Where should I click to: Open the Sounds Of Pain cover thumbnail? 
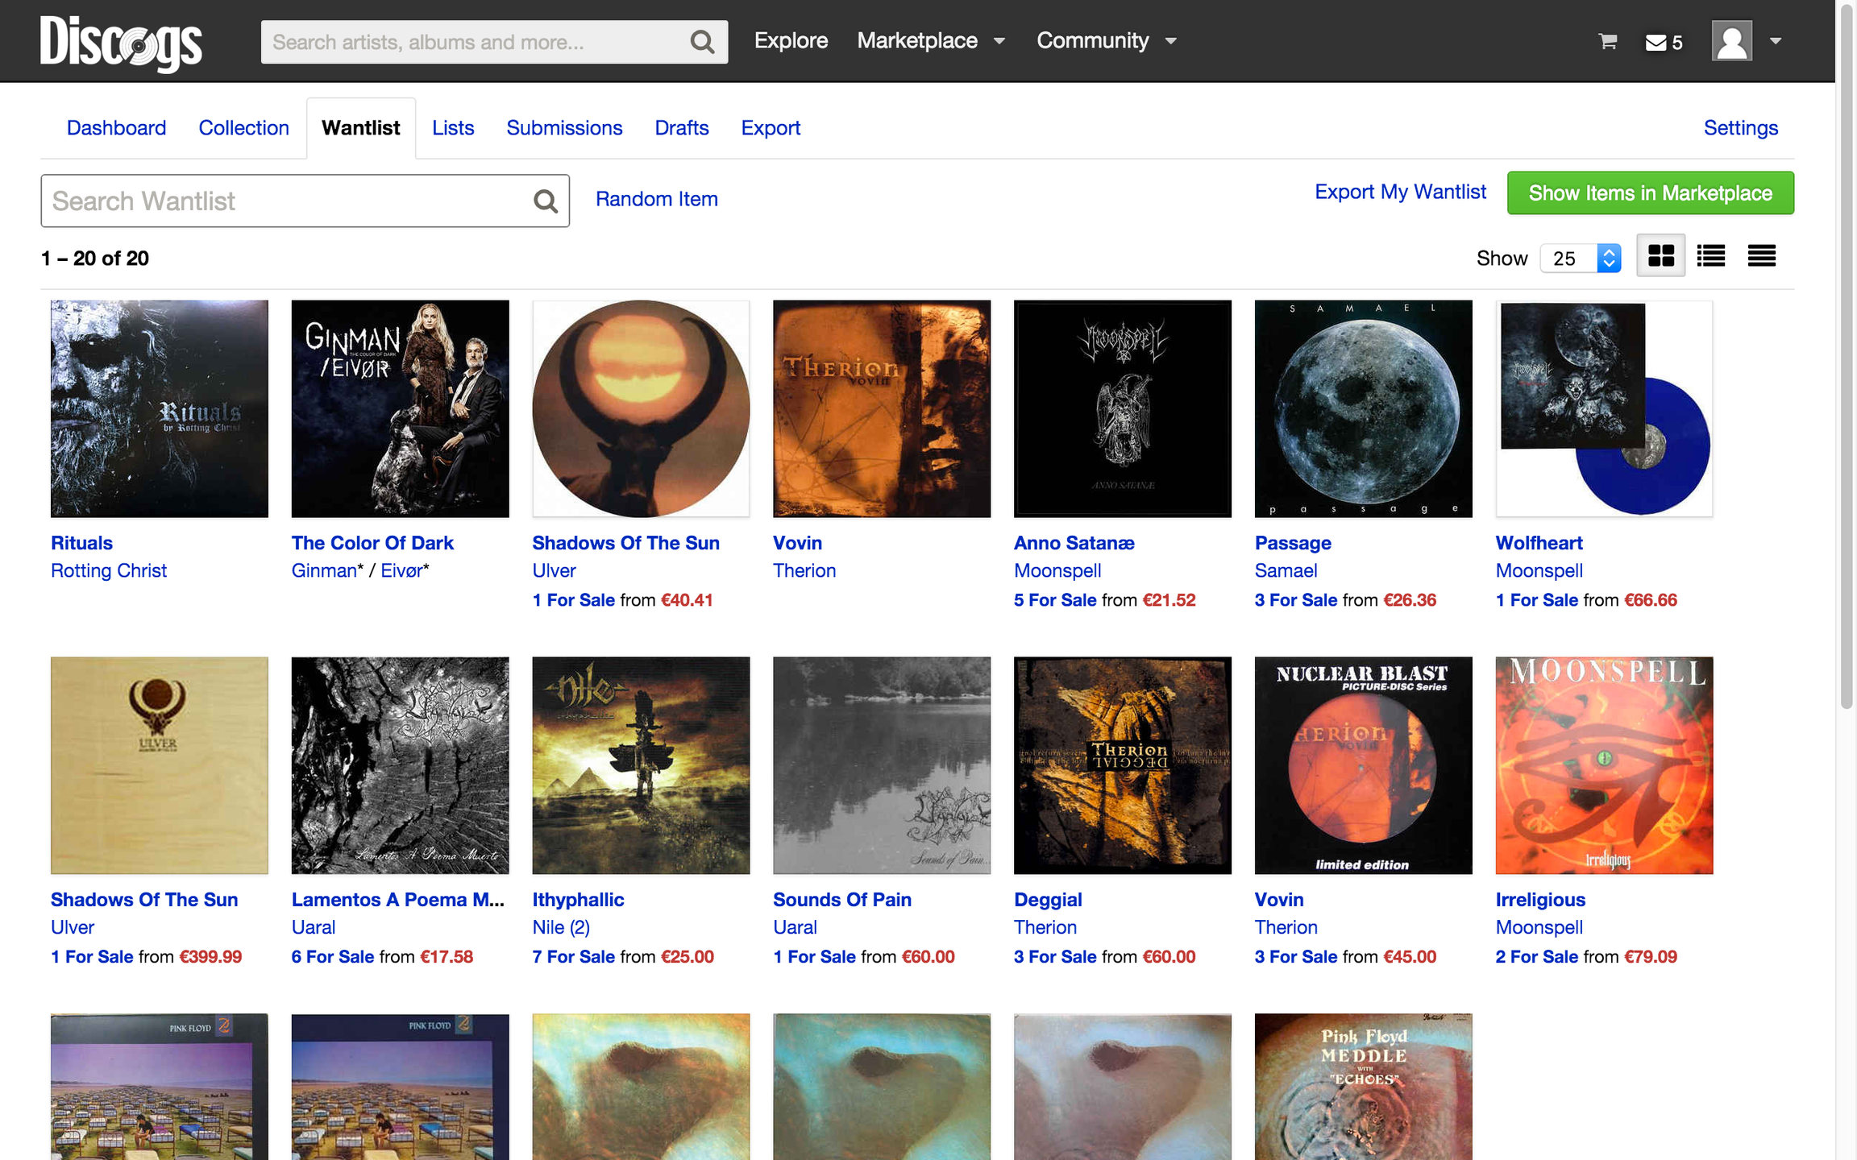point(882,765)
